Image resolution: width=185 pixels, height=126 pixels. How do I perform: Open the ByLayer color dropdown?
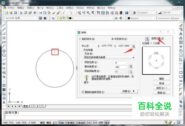(x=141, y=18)
